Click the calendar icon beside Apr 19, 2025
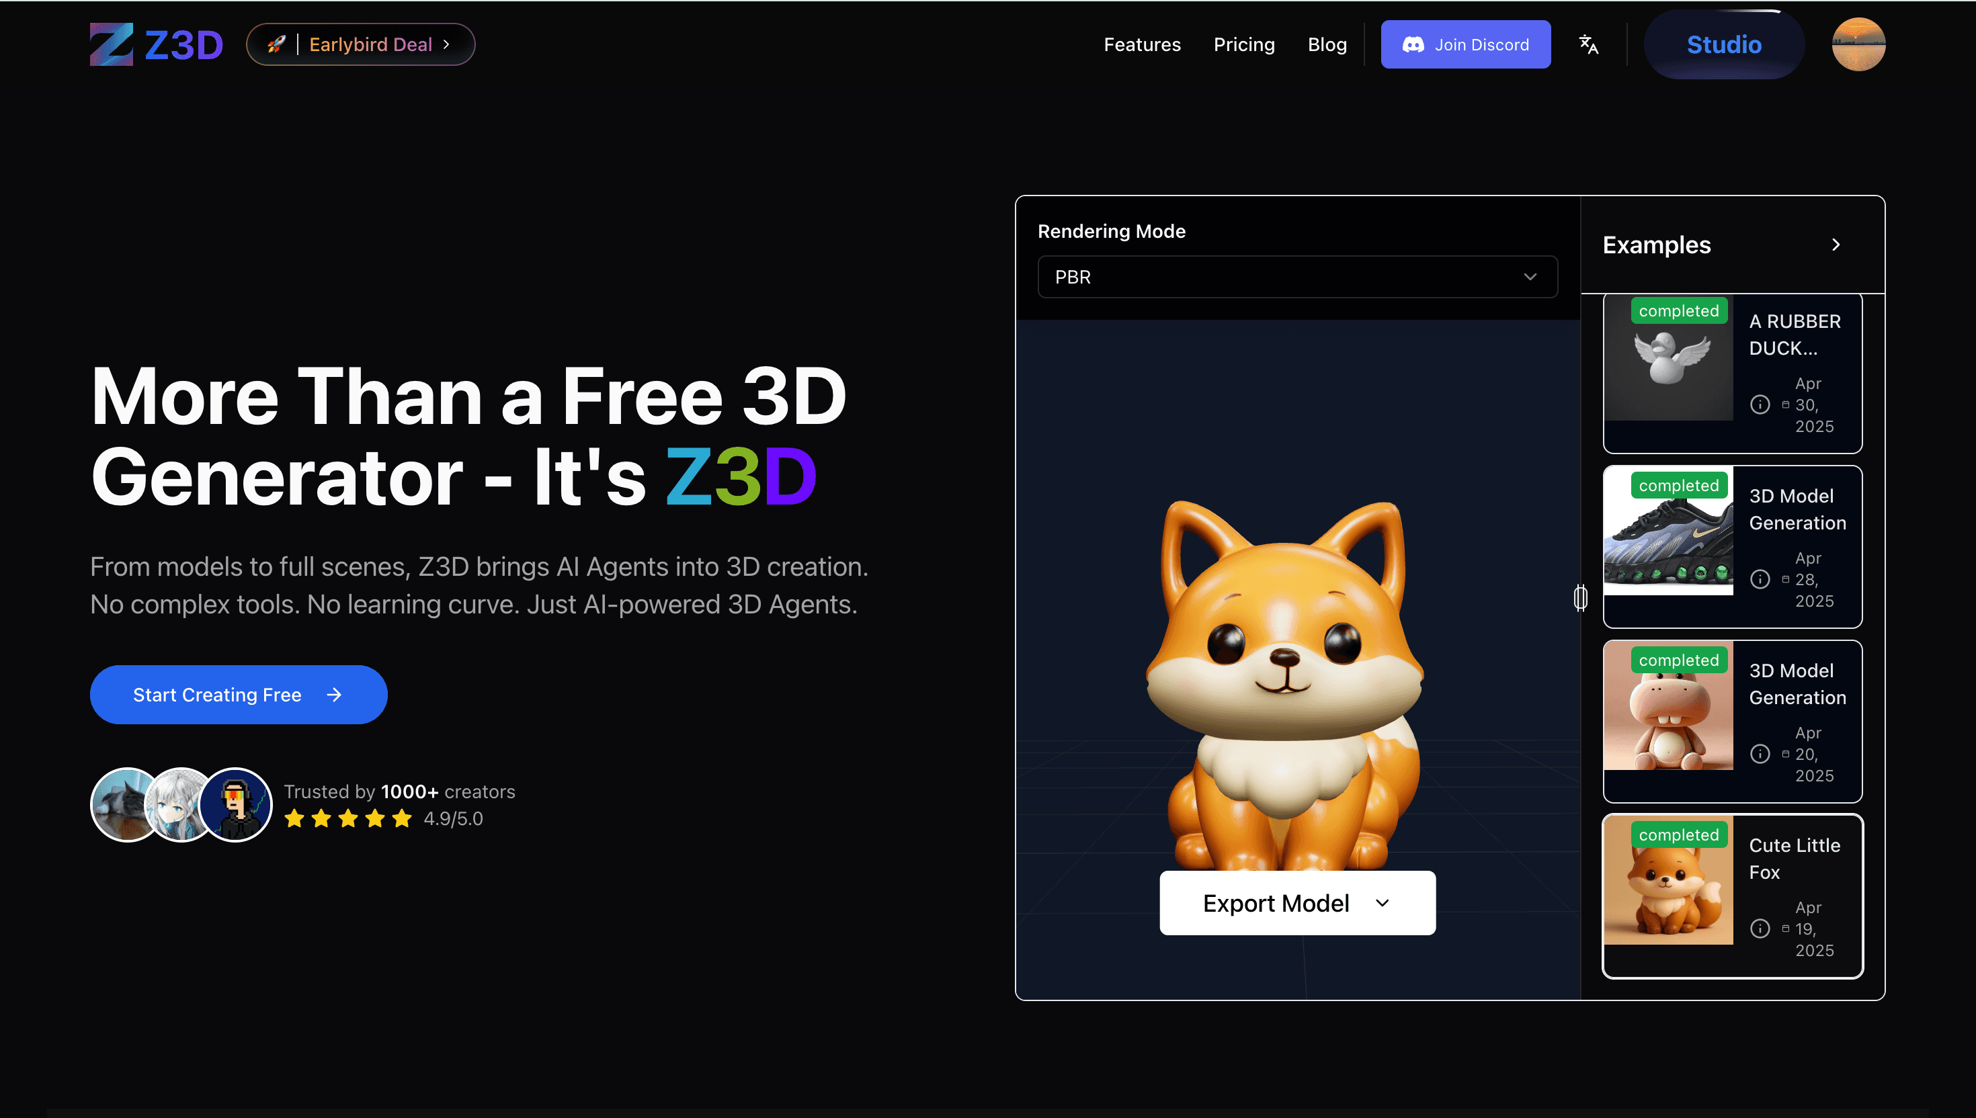 1786,929
